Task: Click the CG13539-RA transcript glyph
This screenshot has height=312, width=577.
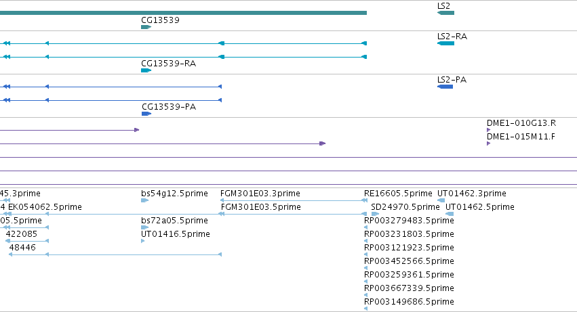Action: pyautogui.click(x=146, y=70)
